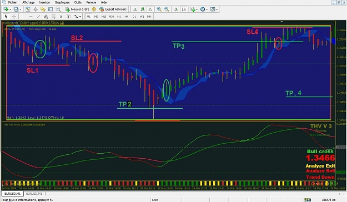Open the Affichage menu
This screenshot has width=347, height=202.
(x=28, y=2)
